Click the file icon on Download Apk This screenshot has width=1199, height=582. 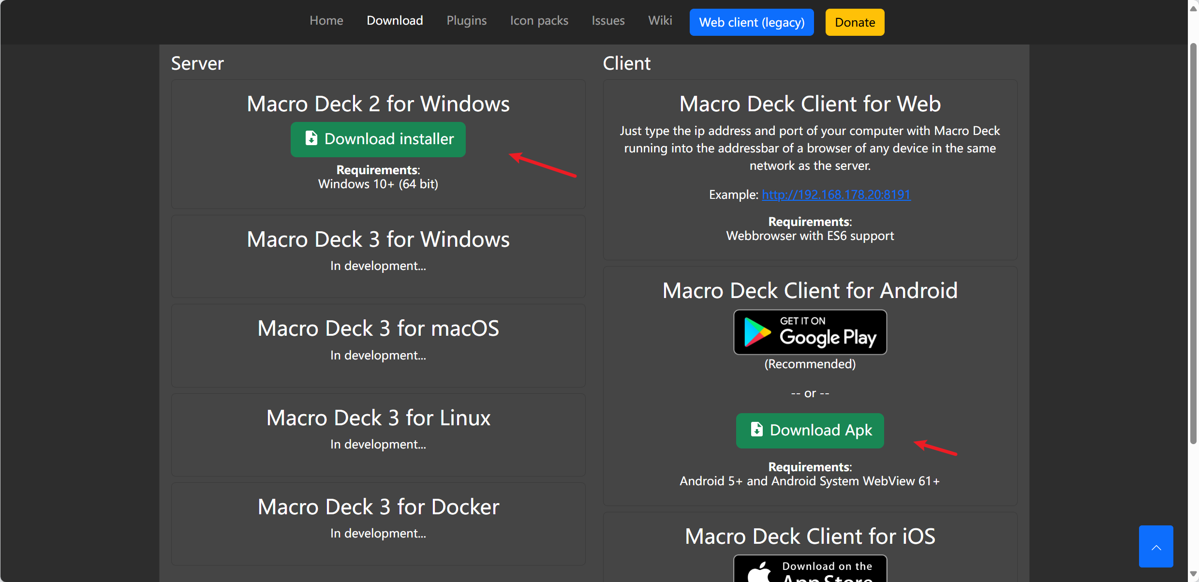pos(756,430)
